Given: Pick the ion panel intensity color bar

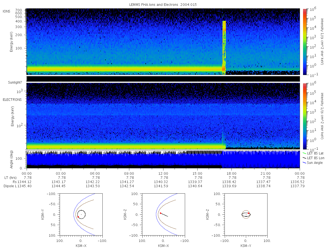Looking at the screenshot, I should pyautogui.click(x=304, y=42).
